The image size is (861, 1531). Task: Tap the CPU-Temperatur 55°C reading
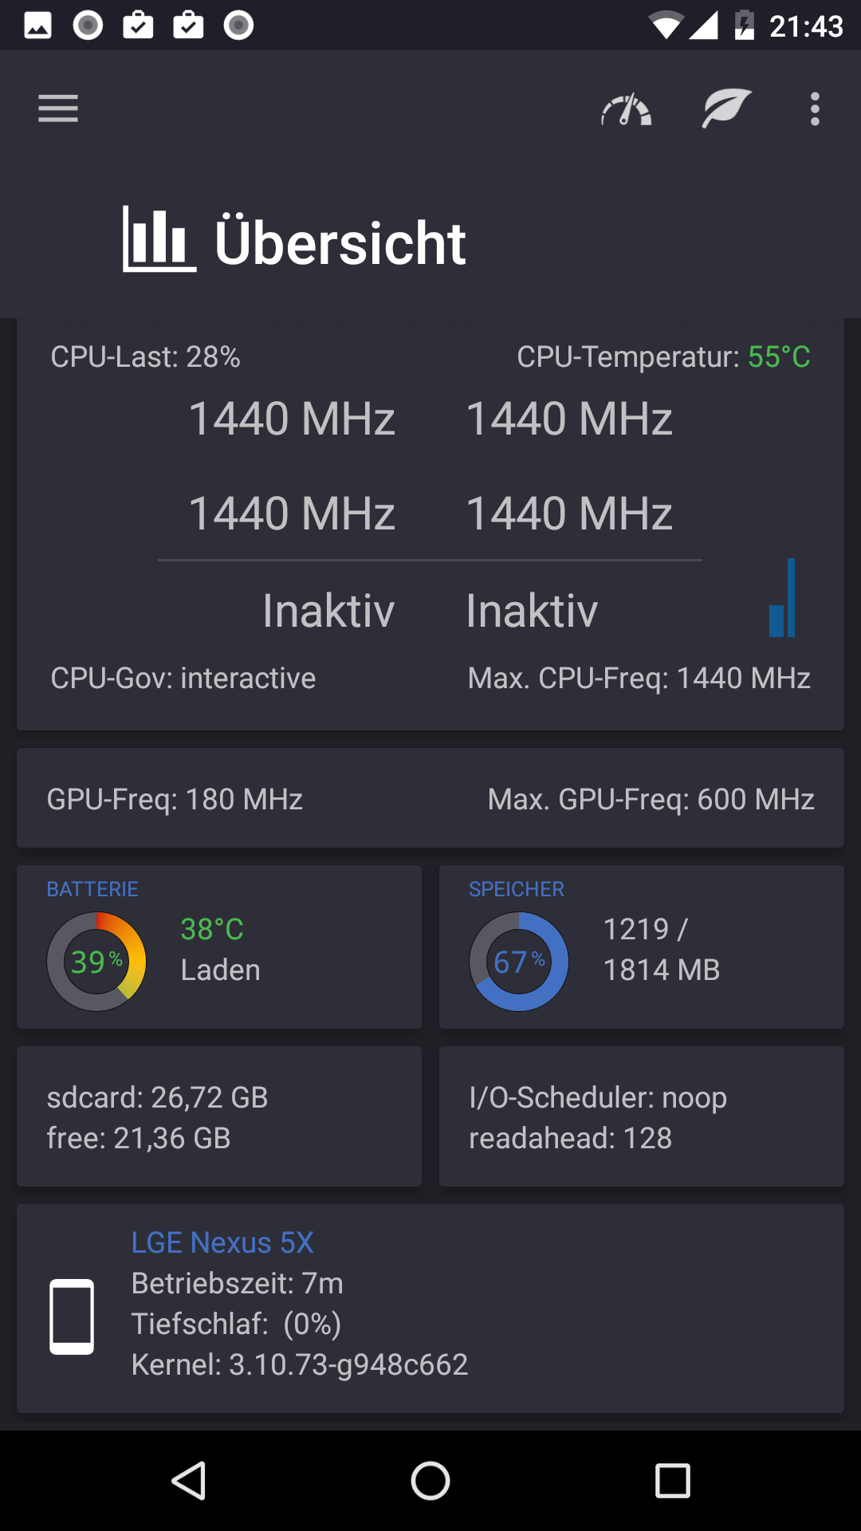click(663, 357)
